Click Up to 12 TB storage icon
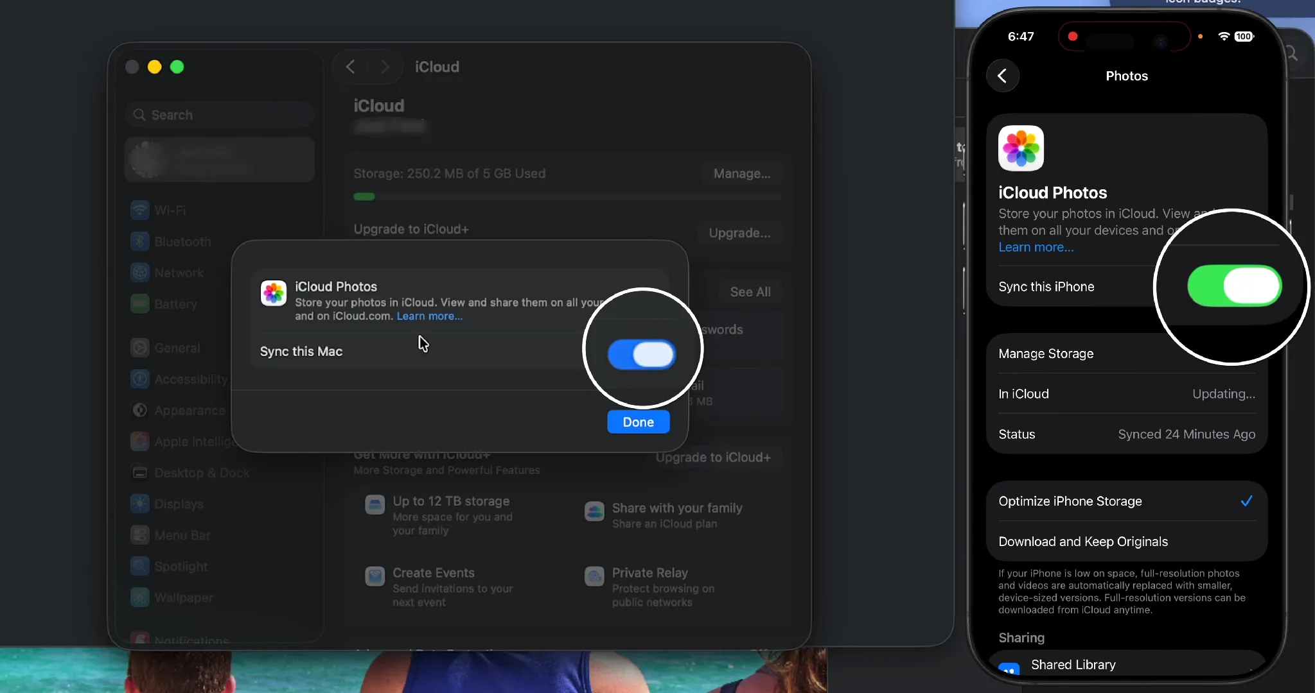The height and width of the screenshot is (693, 1315). [x=375, y=504]
